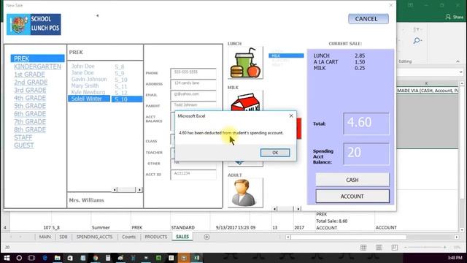
Task: Switch to Page Layout view icon
Action: 379,248
